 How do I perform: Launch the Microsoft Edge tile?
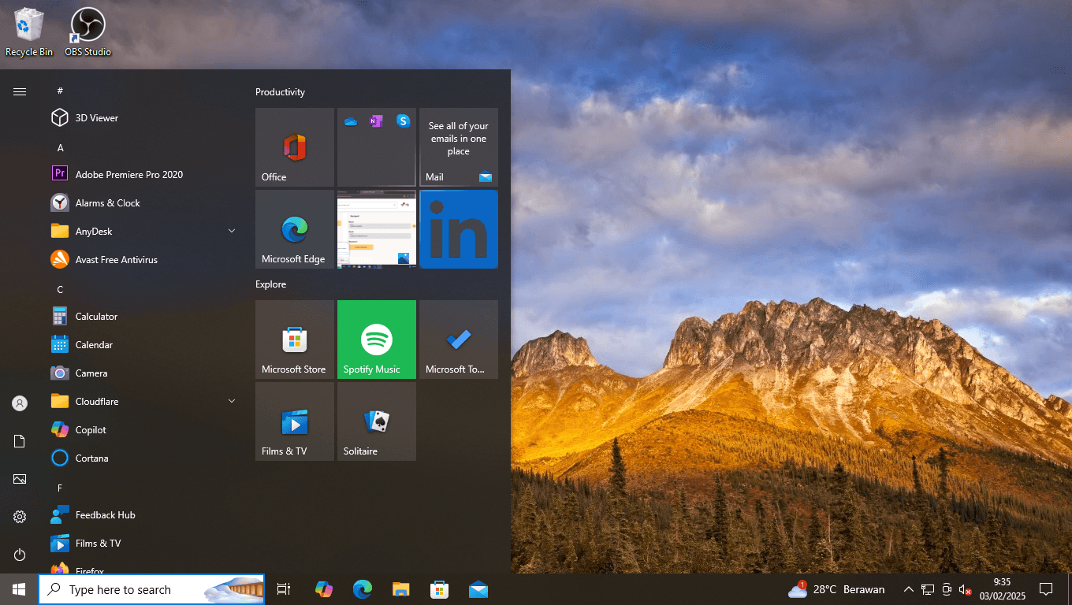[295, 229]
